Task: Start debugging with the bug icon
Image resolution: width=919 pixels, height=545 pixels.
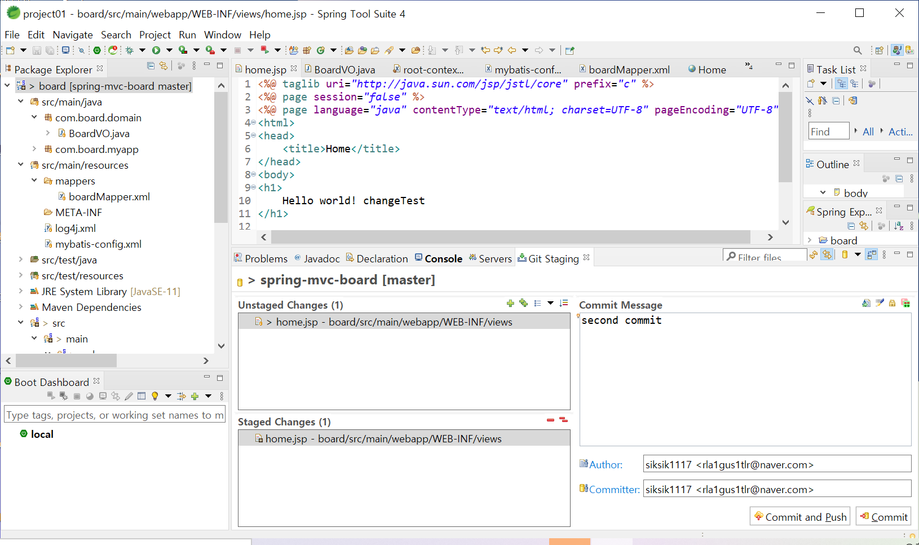Action: tap(130, 50)
